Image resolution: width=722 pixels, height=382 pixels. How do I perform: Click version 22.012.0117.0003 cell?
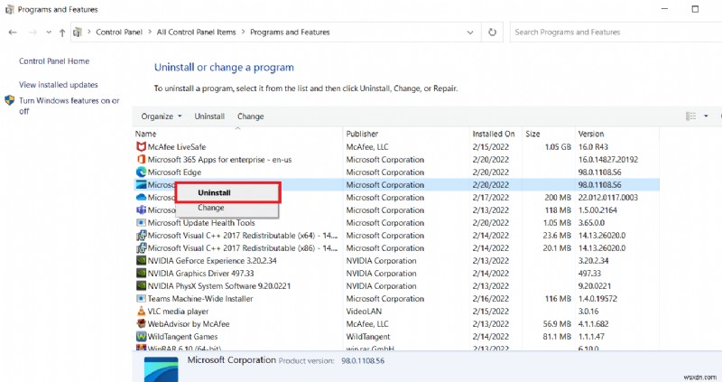(x=607, y=197)
